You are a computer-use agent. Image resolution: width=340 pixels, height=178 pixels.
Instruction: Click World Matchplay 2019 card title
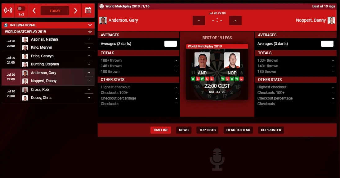205,46
